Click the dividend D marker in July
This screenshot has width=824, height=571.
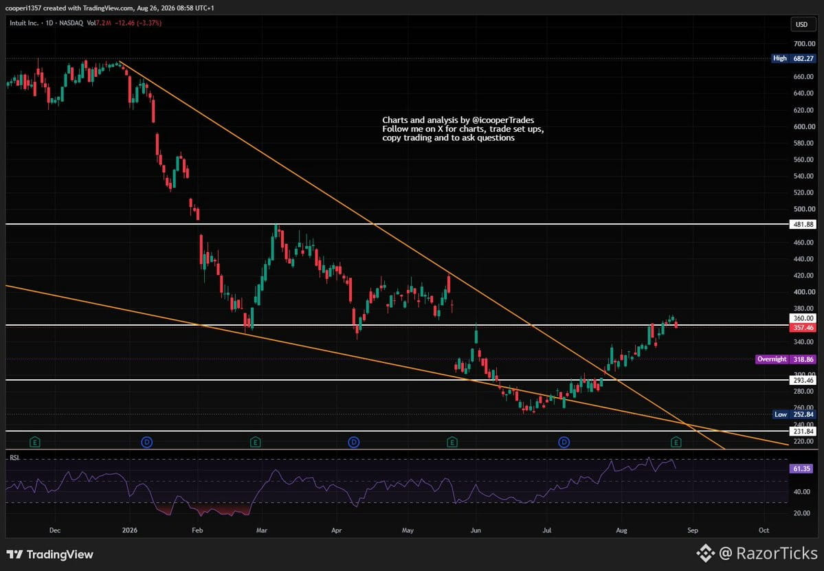point(564,443)
